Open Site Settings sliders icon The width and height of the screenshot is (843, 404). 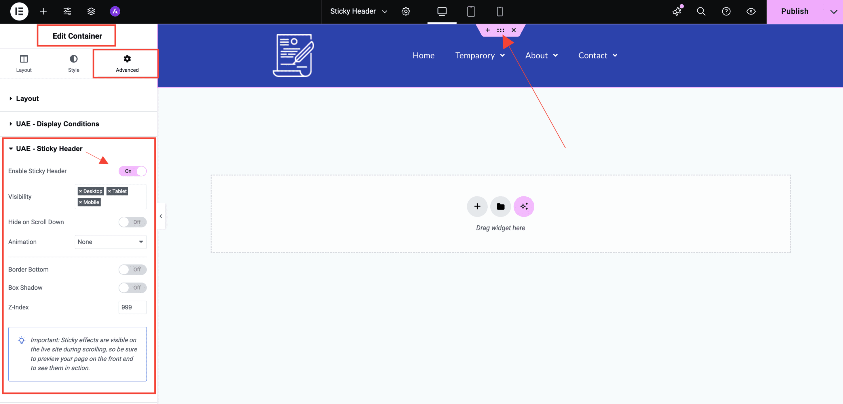coord(67,12)
